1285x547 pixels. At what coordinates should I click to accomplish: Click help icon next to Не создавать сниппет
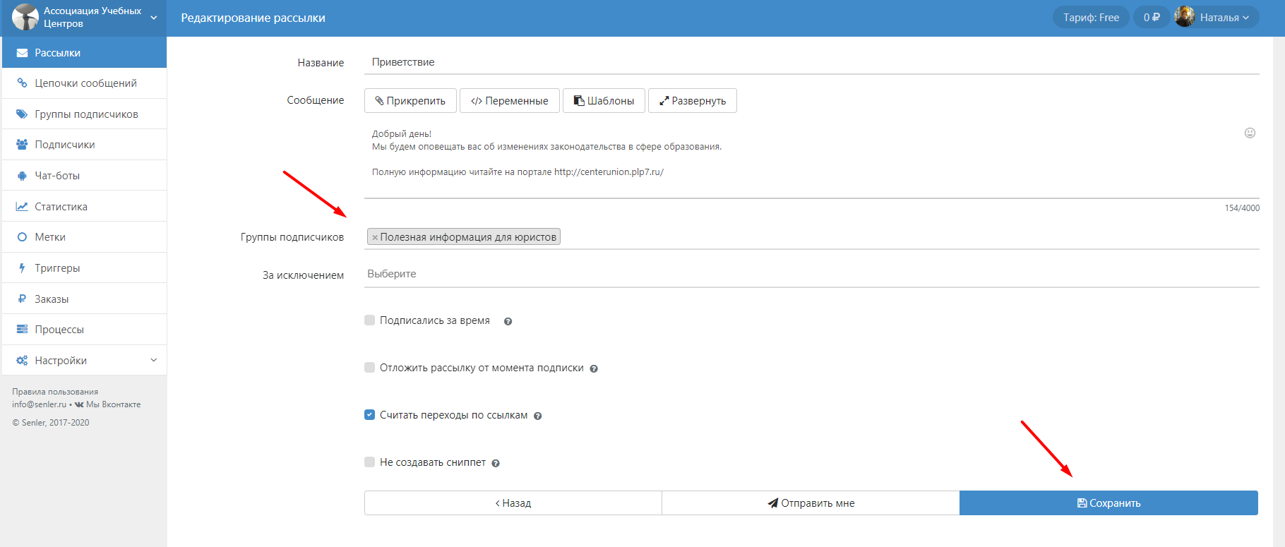[x=496, y=463]
